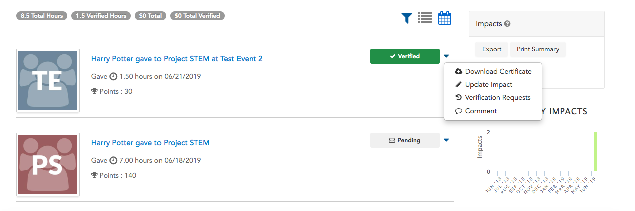Click the Print Summary button
The image size is (635, 211).
pyautogui.click(x=538, y=49)
